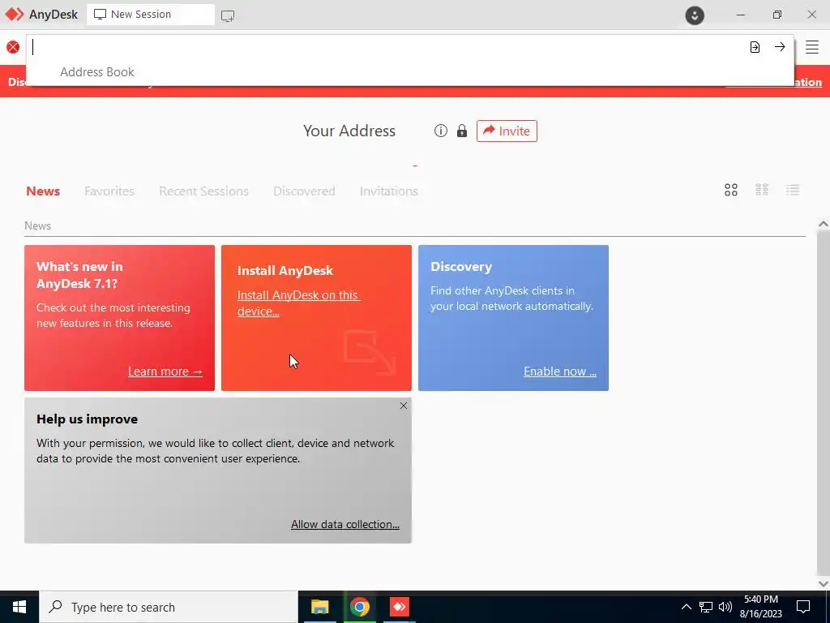Click the Help us improve heading
Viewport: 830px width, 623px height.
[x=88, y=419]
